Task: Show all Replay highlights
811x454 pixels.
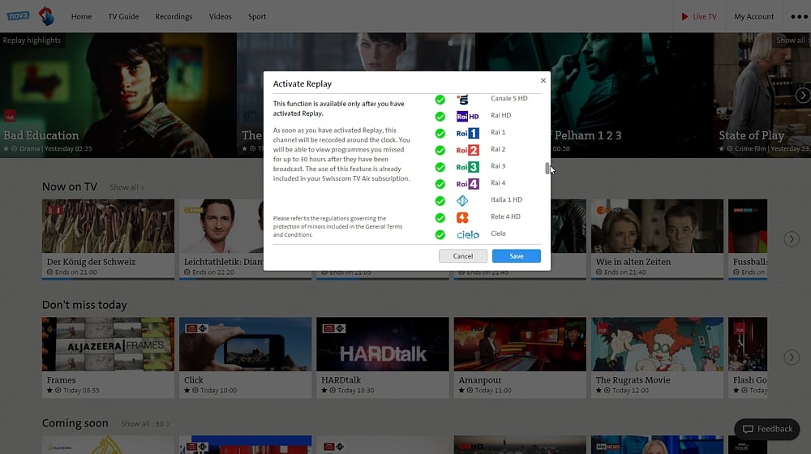Action: click(x=792, y=41)
